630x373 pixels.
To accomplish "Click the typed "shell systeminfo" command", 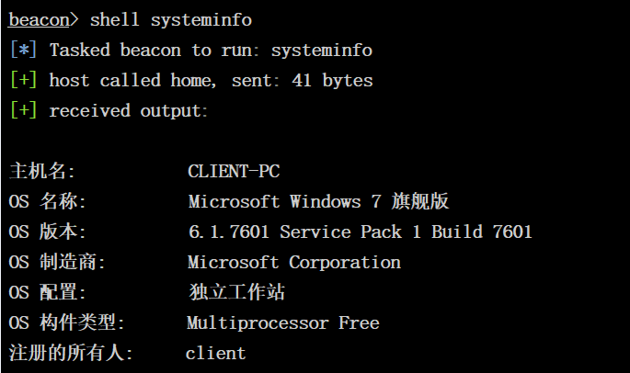I will pos(171,19).
